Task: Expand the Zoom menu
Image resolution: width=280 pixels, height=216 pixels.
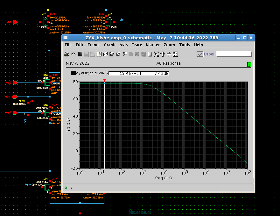Action: point(169,45)
